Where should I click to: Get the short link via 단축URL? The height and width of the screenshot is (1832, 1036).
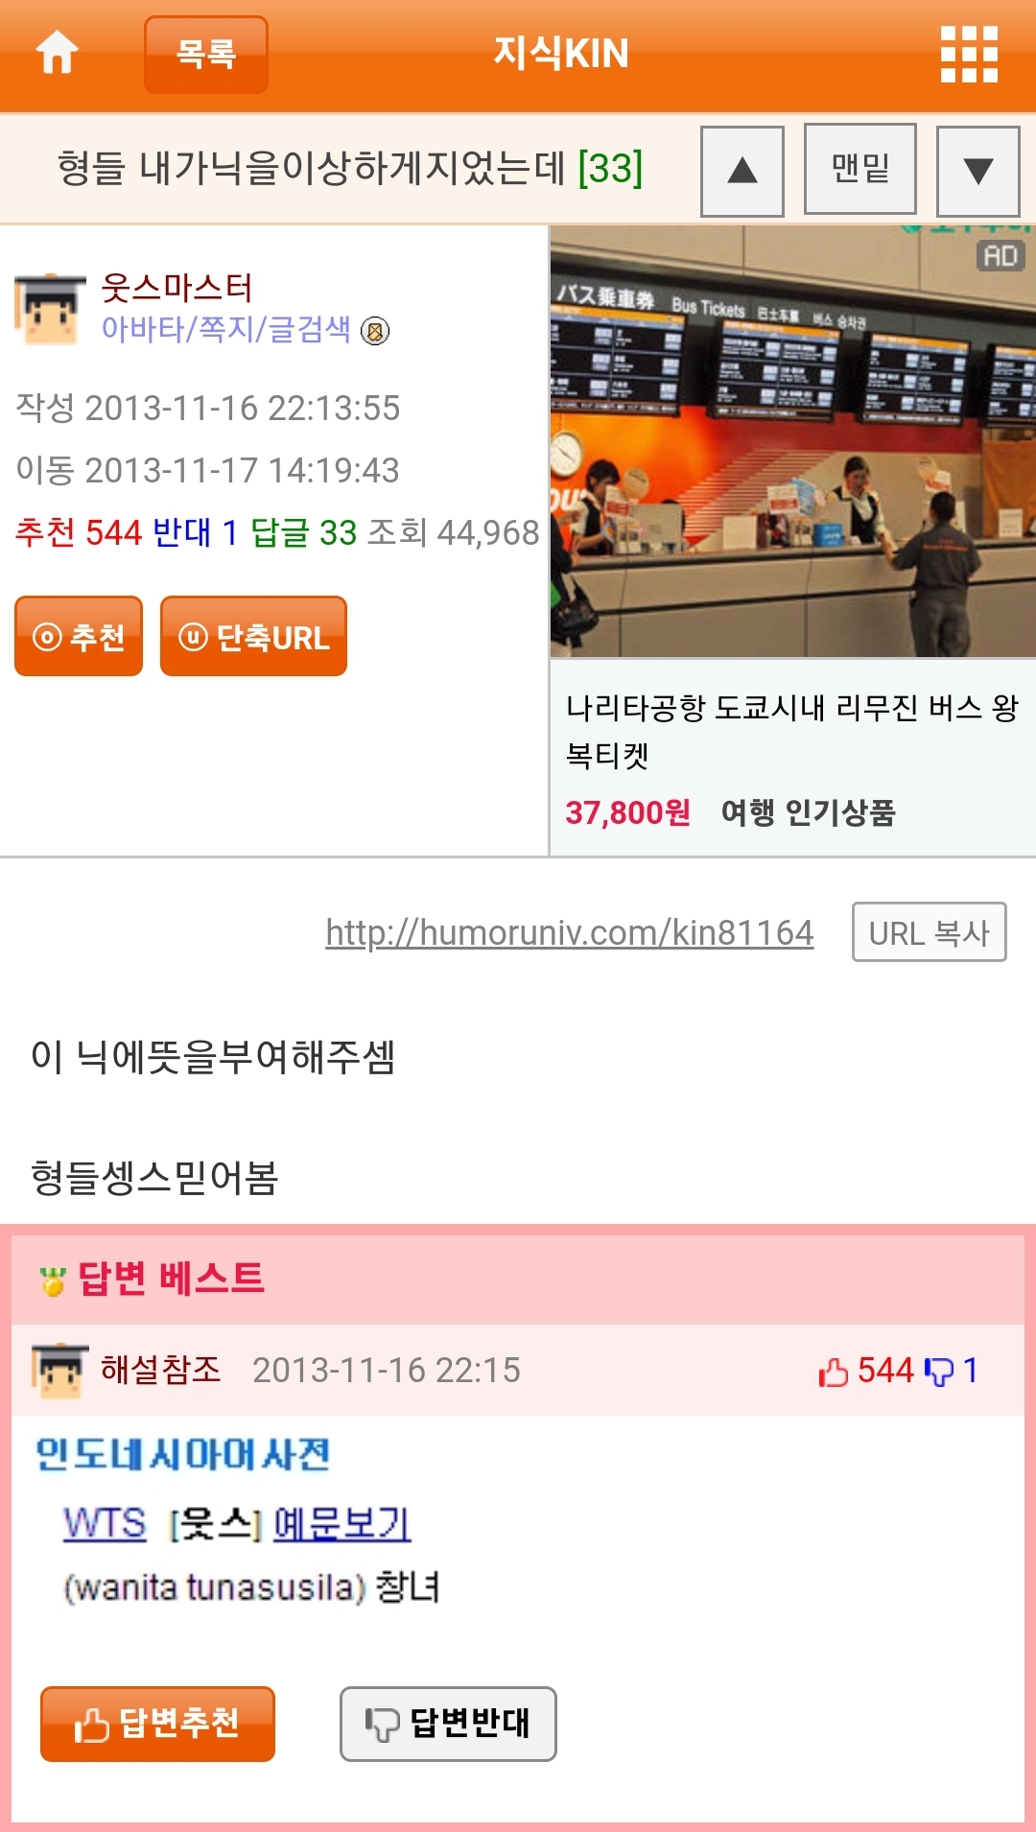click(x=253, y=636)
